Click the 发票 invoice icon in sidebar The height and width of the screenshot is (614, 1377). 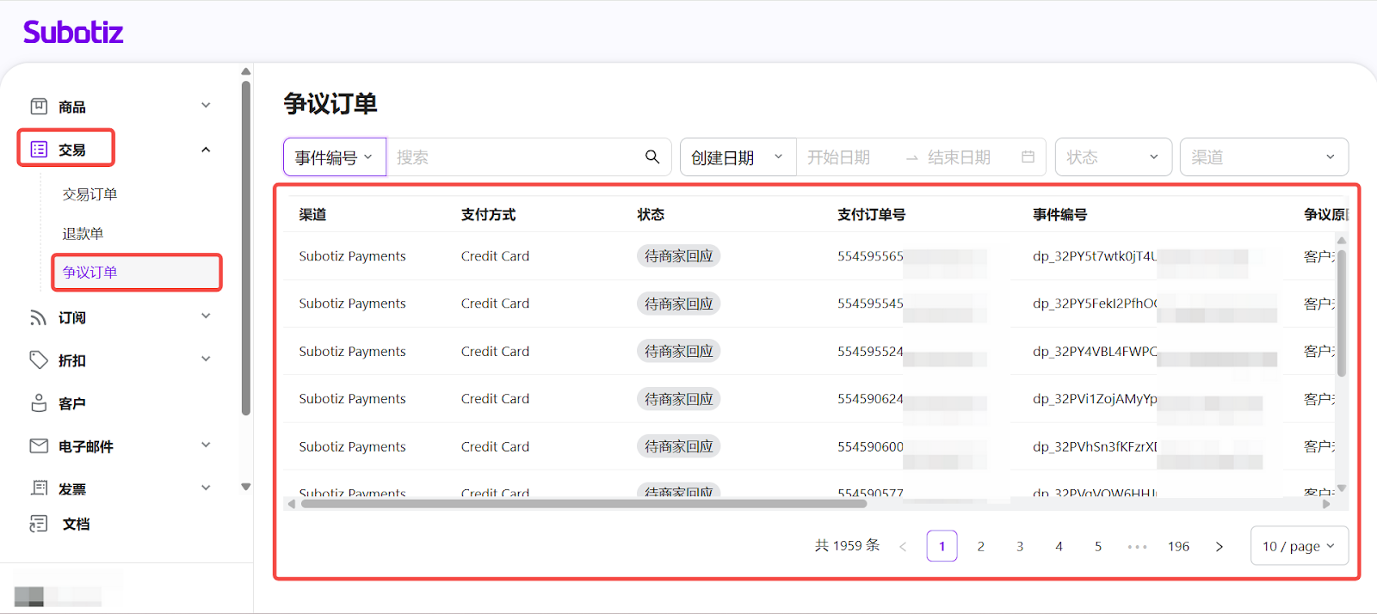pos(39,488)
